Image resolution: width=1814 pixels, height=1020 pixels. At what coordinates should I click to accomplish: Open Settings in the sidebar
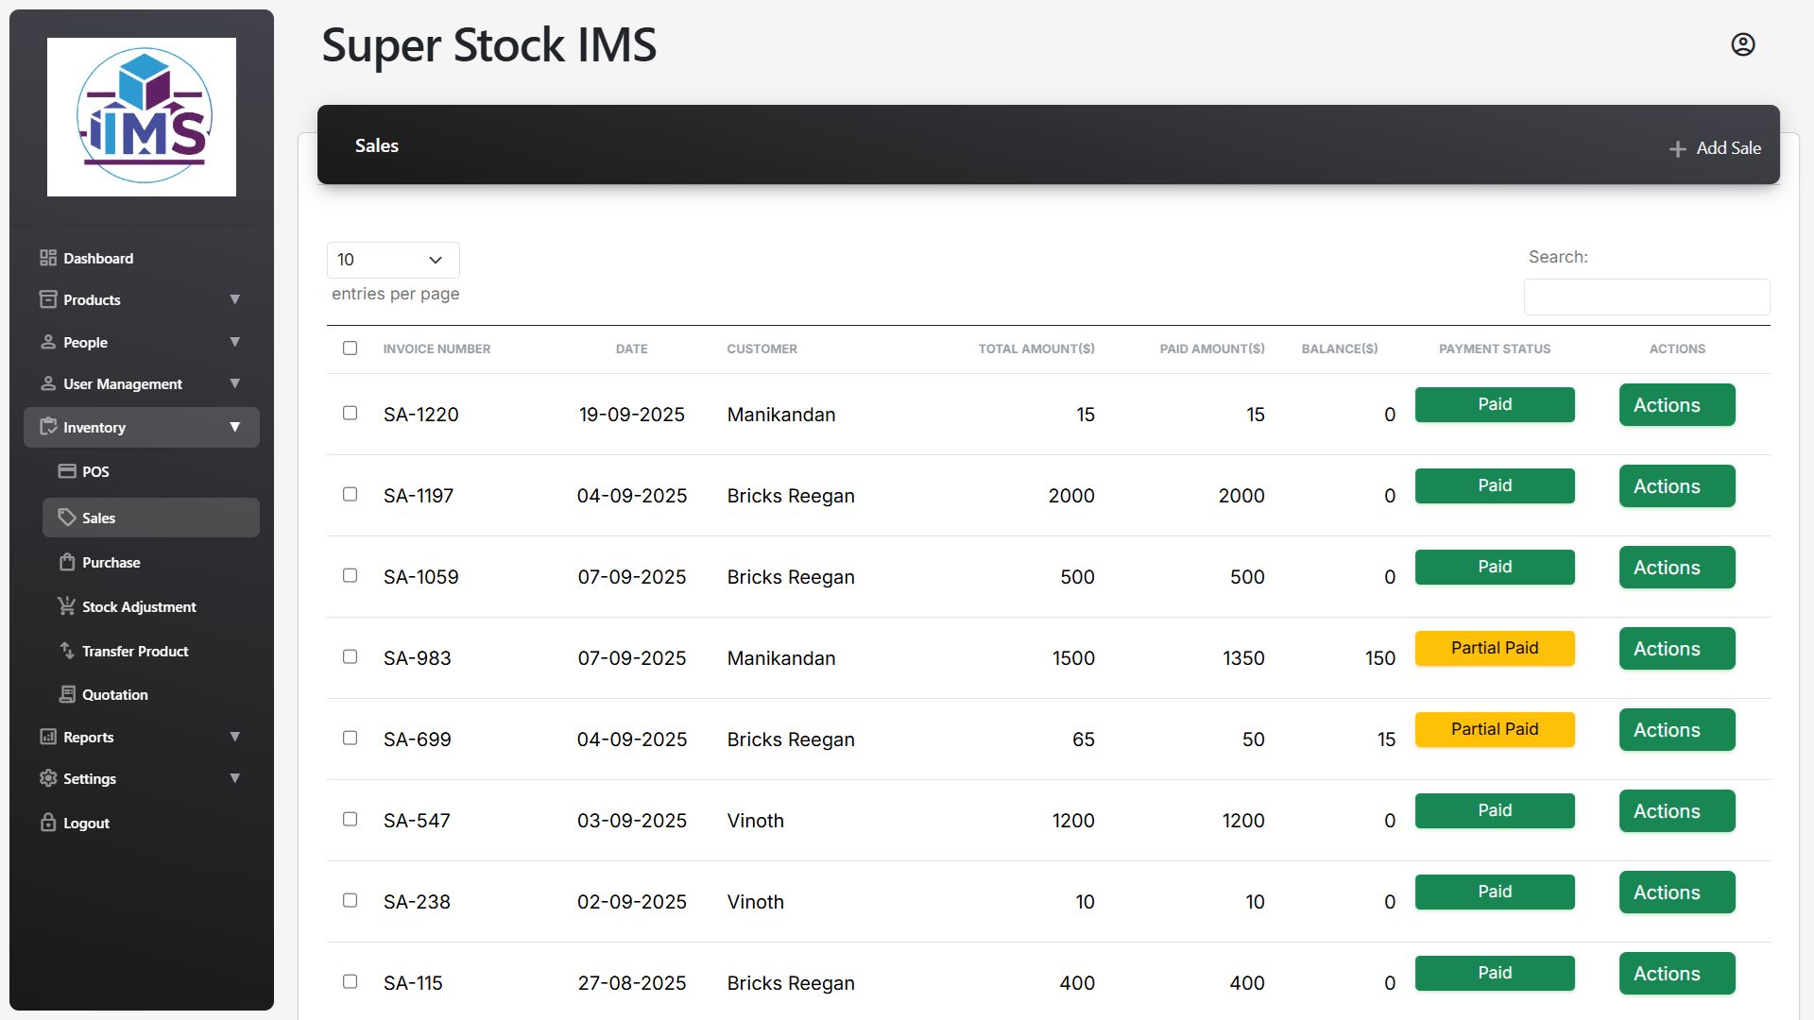[x=90, y=778]
